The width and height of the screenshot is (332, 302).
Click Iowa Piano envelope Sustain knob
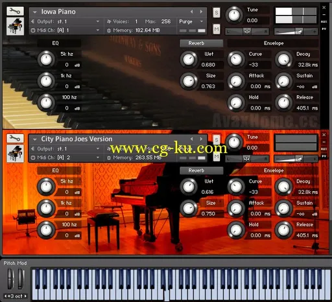(284, 81)
